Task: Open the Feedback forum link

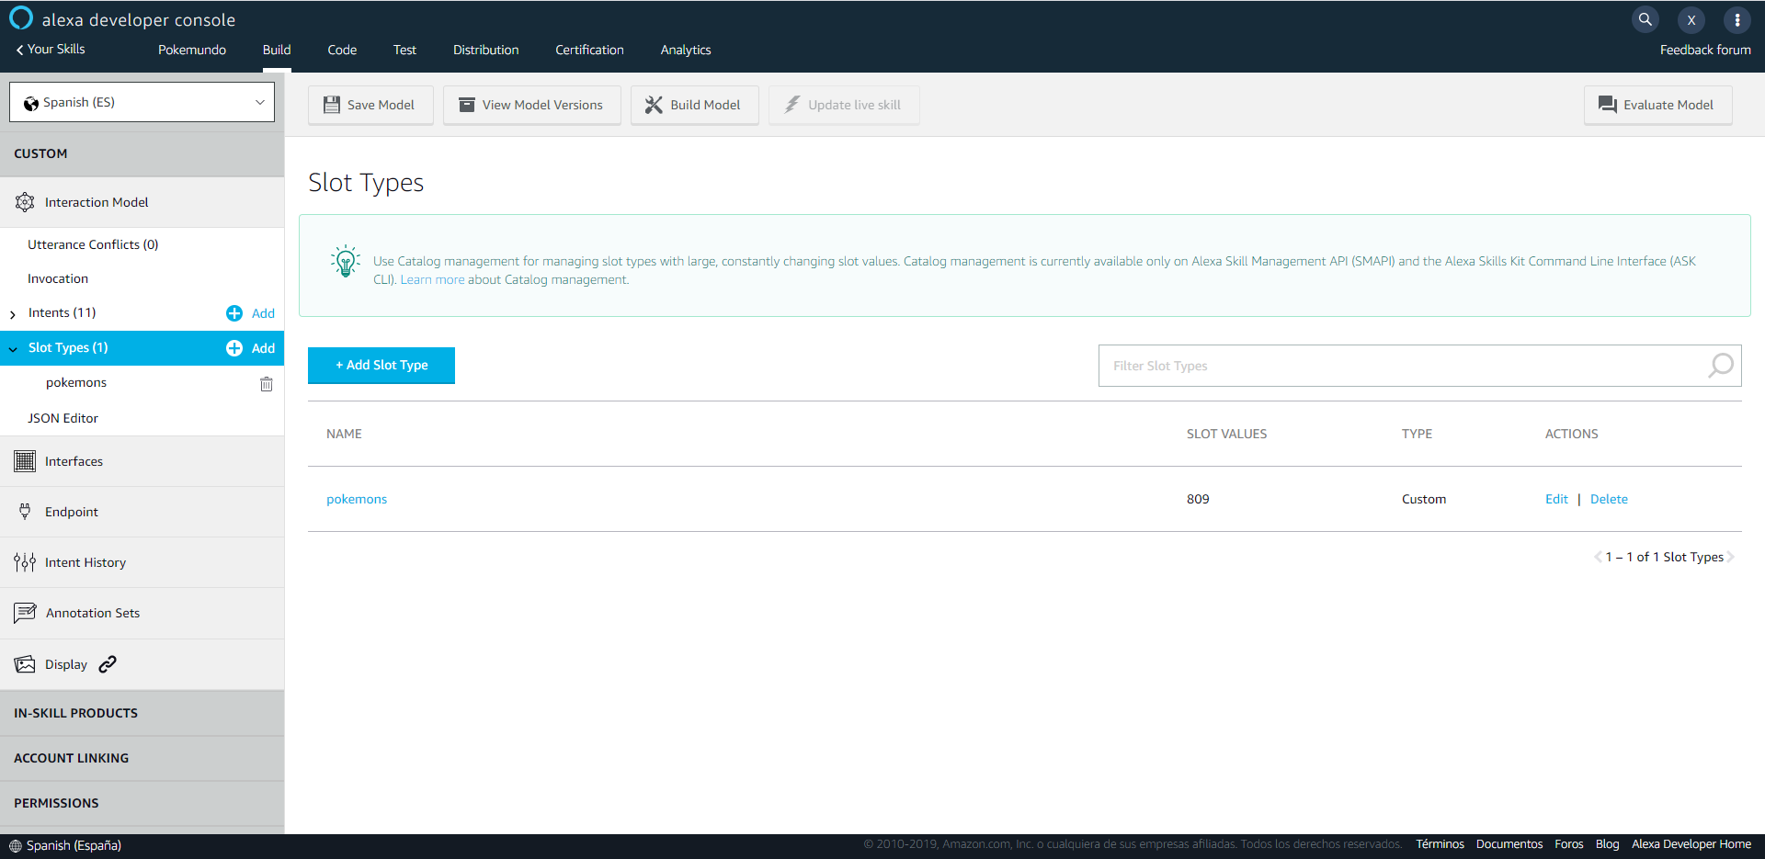Action: pos(1705,50)
